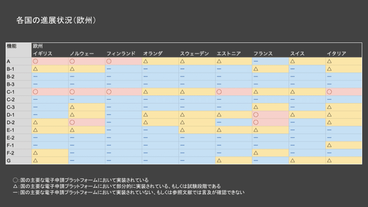Select the オランダ column header

pyautogui.click(x=153, y=54)
